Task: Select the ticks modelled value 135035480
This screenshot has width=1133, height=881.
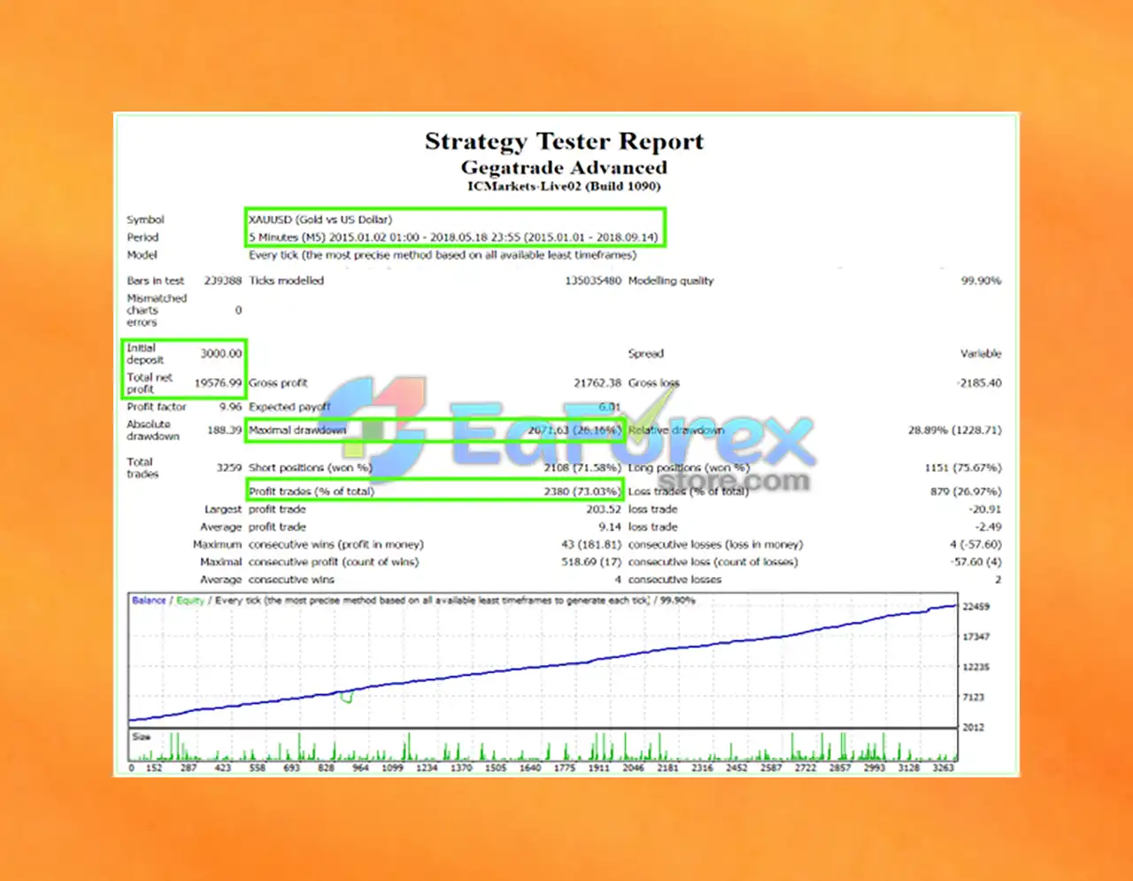Action: point(593,281)
